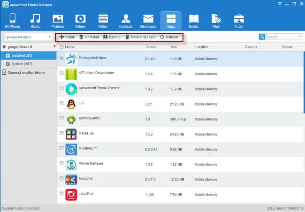The width and height of the screenshot is (305, 212).
Task: Click the Operate column header
Action: coord(251,47)
